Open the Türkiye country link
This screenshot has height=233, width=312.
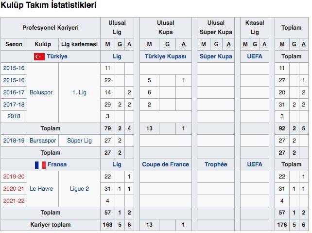point(57,56)
